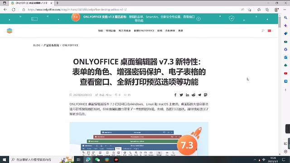Expand hidden system tray icons
This screenshot has height=163, width=290.
click(x=255, y=160)
